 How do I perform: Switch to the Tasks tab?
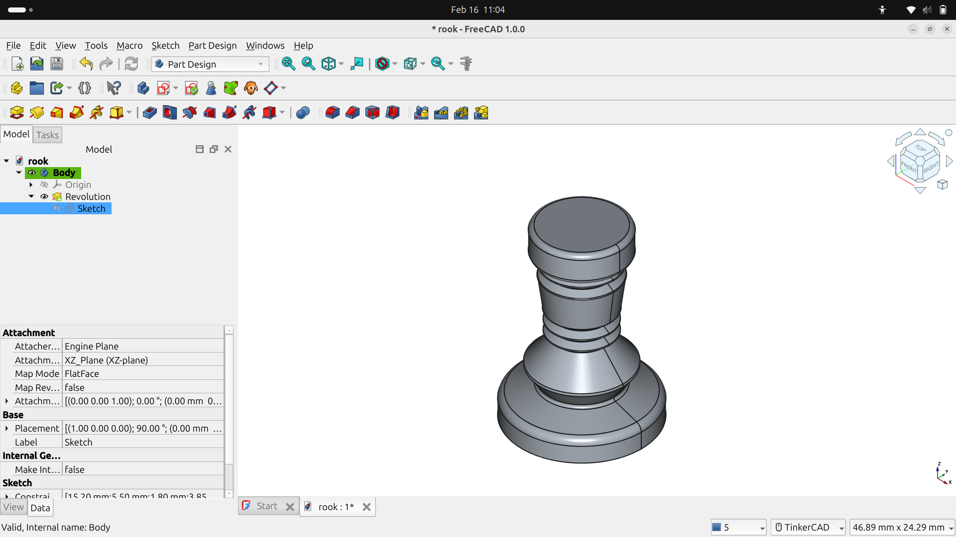click(x=48, y=135)
